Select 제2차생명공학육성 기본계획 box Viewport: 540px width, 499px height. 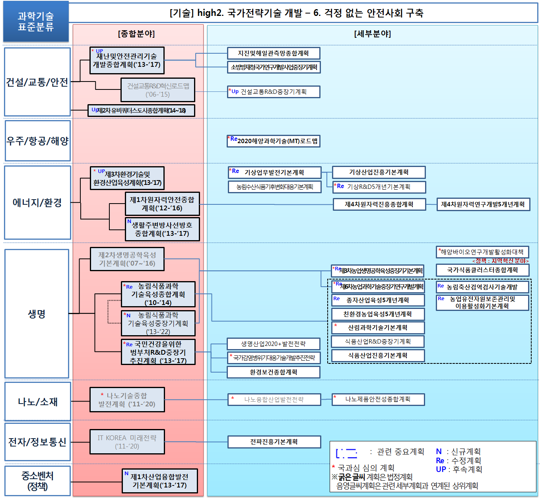(127, 259)
